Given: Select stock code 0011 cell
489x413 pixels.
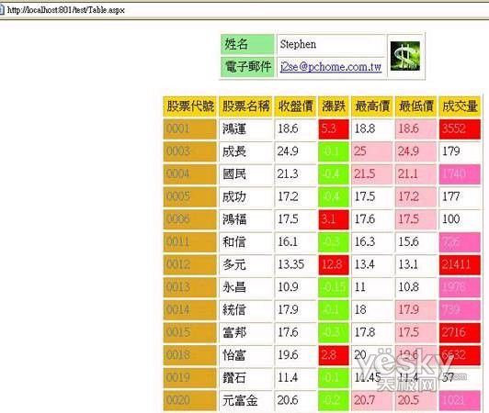Looking at the screenshot, I should click(x=190, y=242).
